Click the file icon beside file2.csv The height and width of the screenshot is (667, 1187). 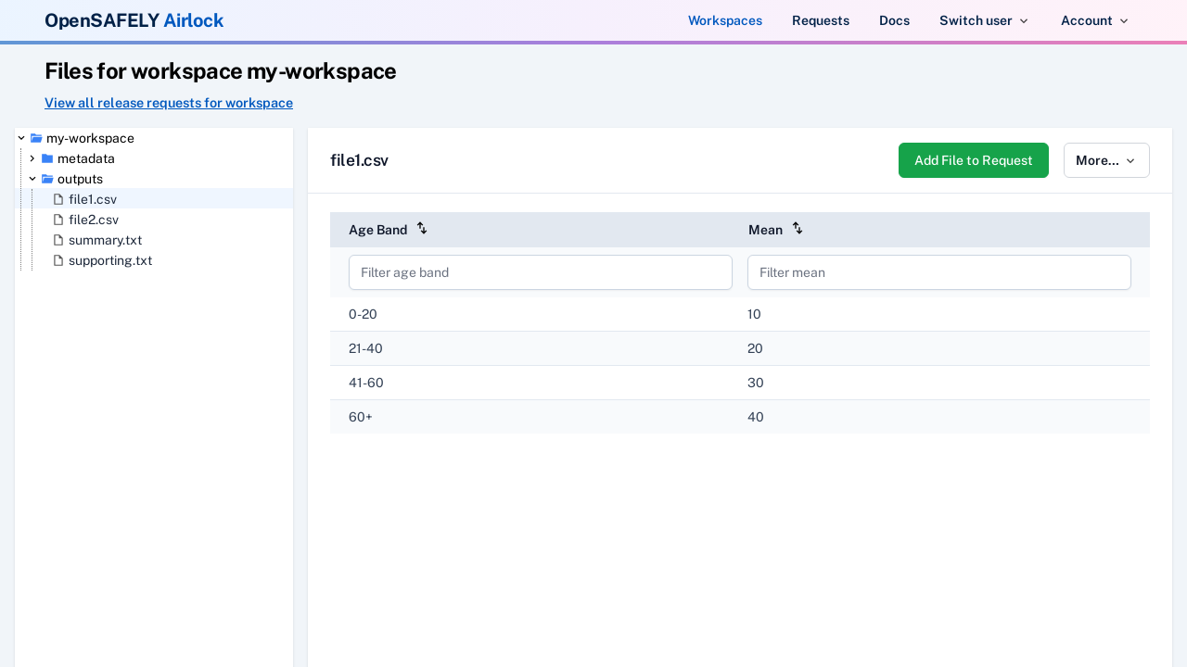57,220
